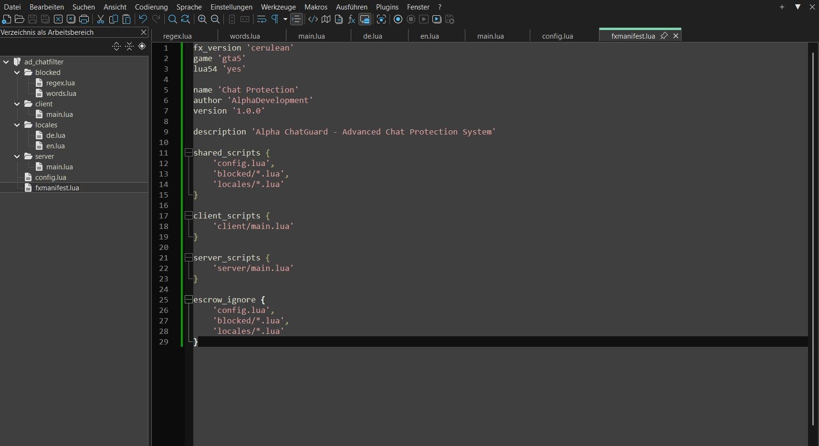Open the Codierung menu
This screenshot has width=819, height=446.
click(151, 7)
